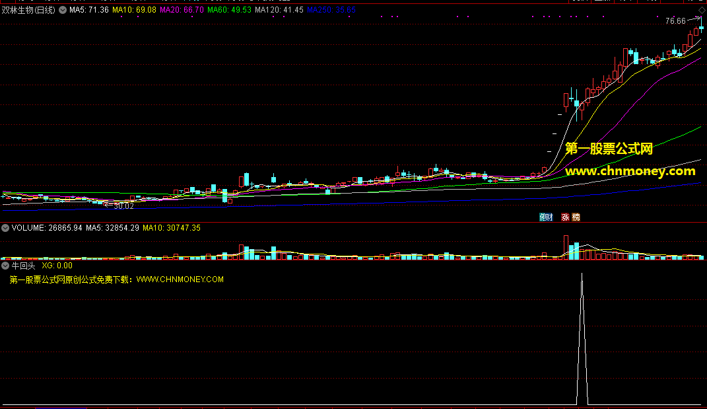Click the VOLUME: 26865.94 readout
Viewport: 707px width, 409px height.
[47, 228]
